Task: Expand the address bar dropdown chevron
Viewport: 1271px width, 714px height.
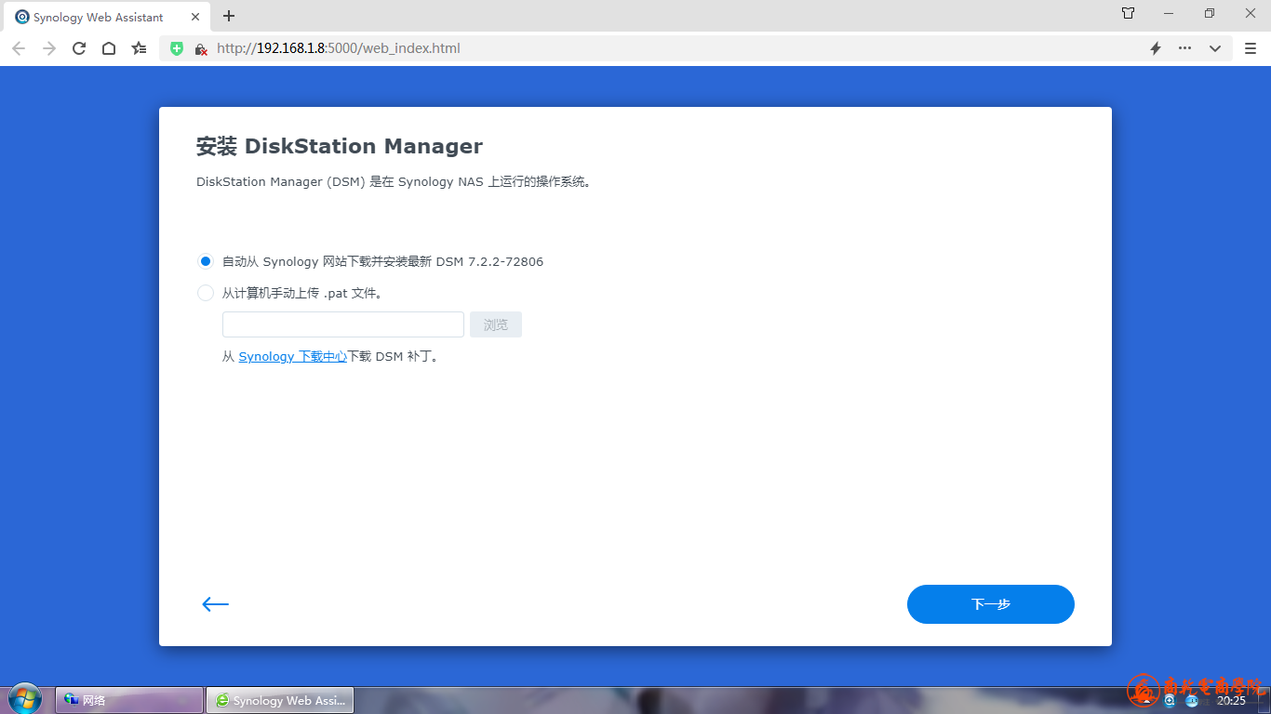Action: 1215,48
